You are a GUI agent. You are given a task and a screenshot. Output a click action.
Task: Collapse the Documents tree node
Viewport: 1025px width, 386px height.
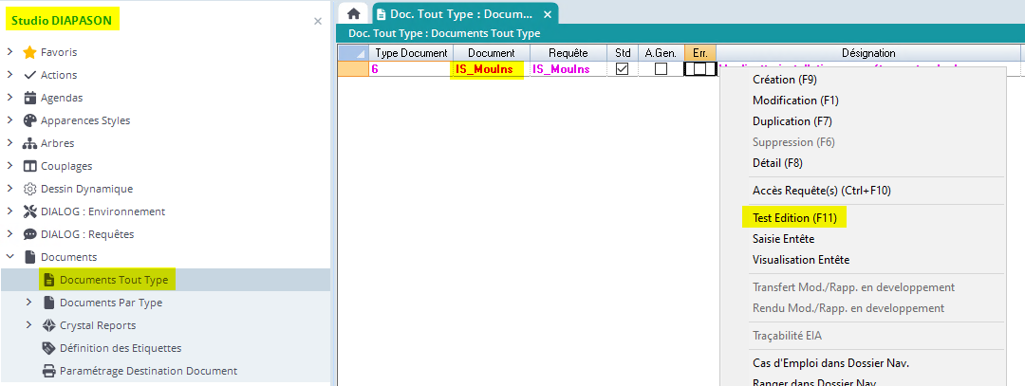[9, 257]
